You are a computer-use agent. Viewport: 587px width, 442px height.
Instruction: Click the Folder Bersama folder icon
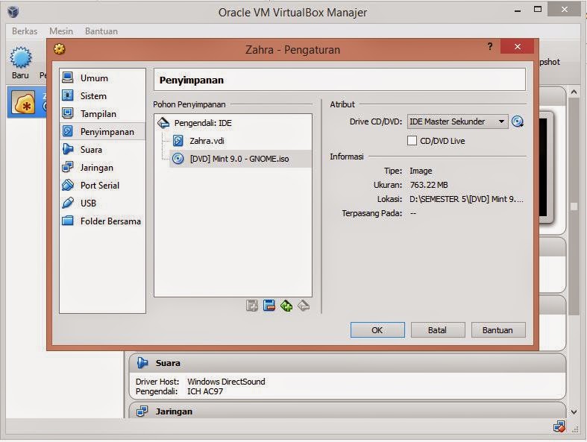[68, 221]
